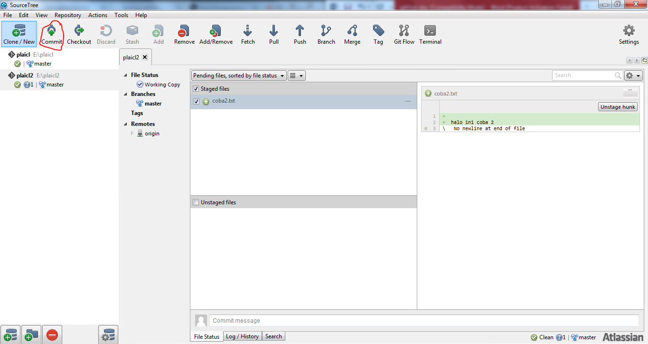Collapse the Branches section in the sidebar
Screen dimensions: 648x344
click(126, 94)
